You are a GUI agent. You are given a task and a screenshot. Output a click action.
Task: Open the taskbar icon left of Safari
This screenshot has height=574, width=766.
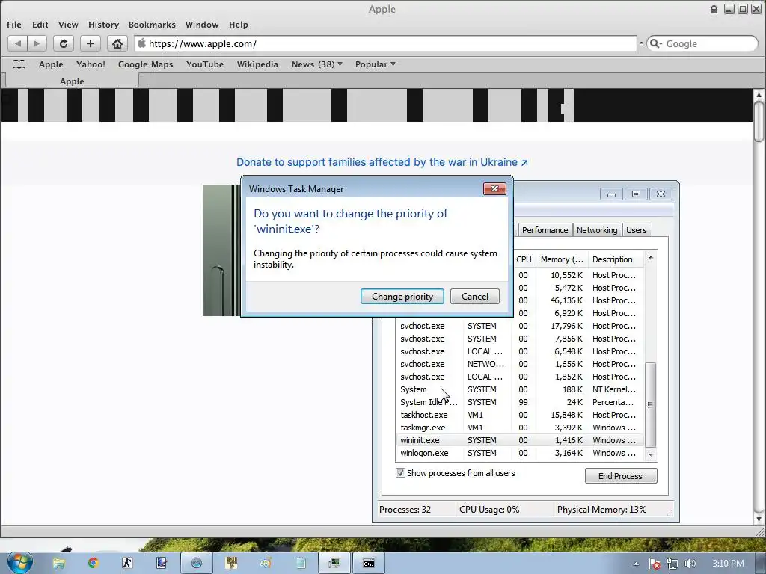point(162,564)
